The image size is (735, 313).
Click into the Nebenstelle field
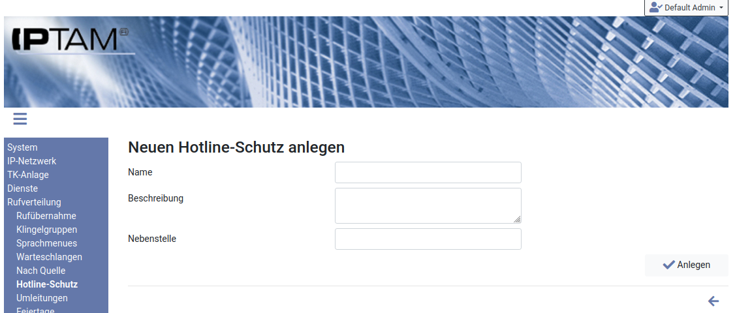[428, 239]
